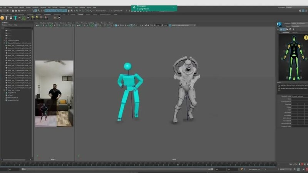This screenshot has height=173, width=308.
Task: Open the Help menu in main menu bar
Action: coord(94,7)
